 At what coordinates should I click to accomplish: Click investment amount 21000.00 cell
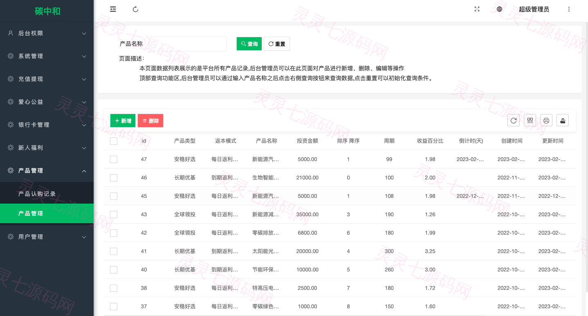click(307, 178)
